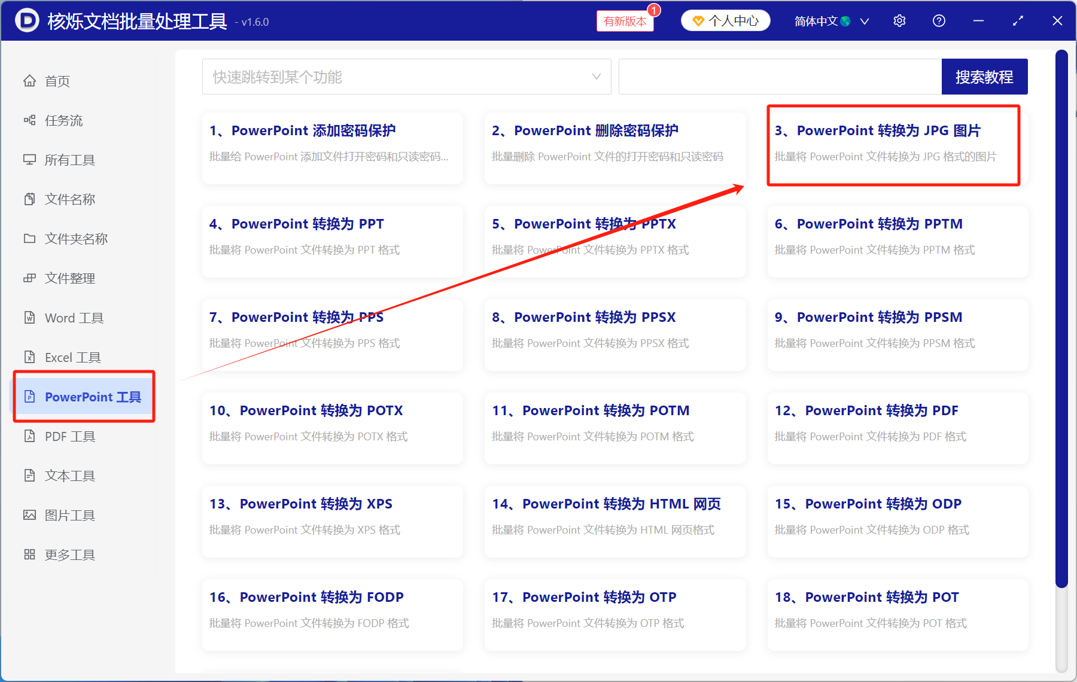
Task: Click the tutorial search input field
Action: 780,77
